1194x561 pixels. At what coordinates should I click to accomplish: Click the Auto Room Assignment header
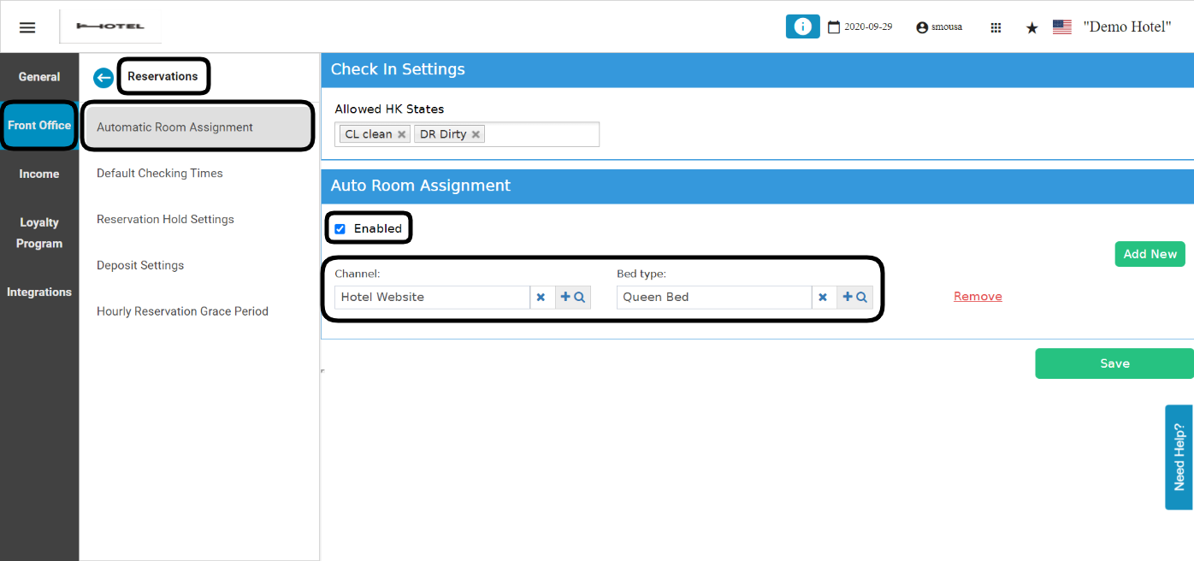click(421, 186)
